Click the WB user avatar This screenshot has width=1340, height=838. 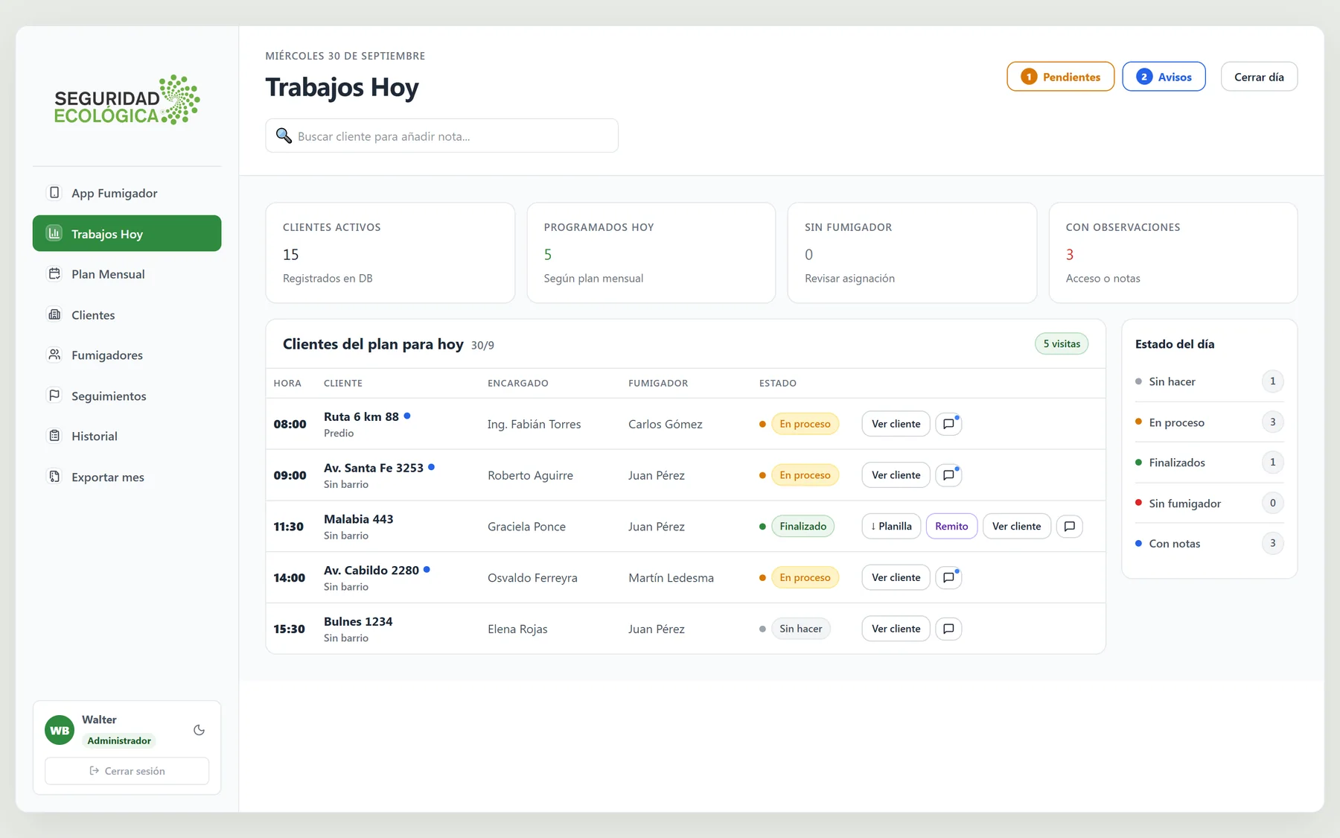pos(60,730)
